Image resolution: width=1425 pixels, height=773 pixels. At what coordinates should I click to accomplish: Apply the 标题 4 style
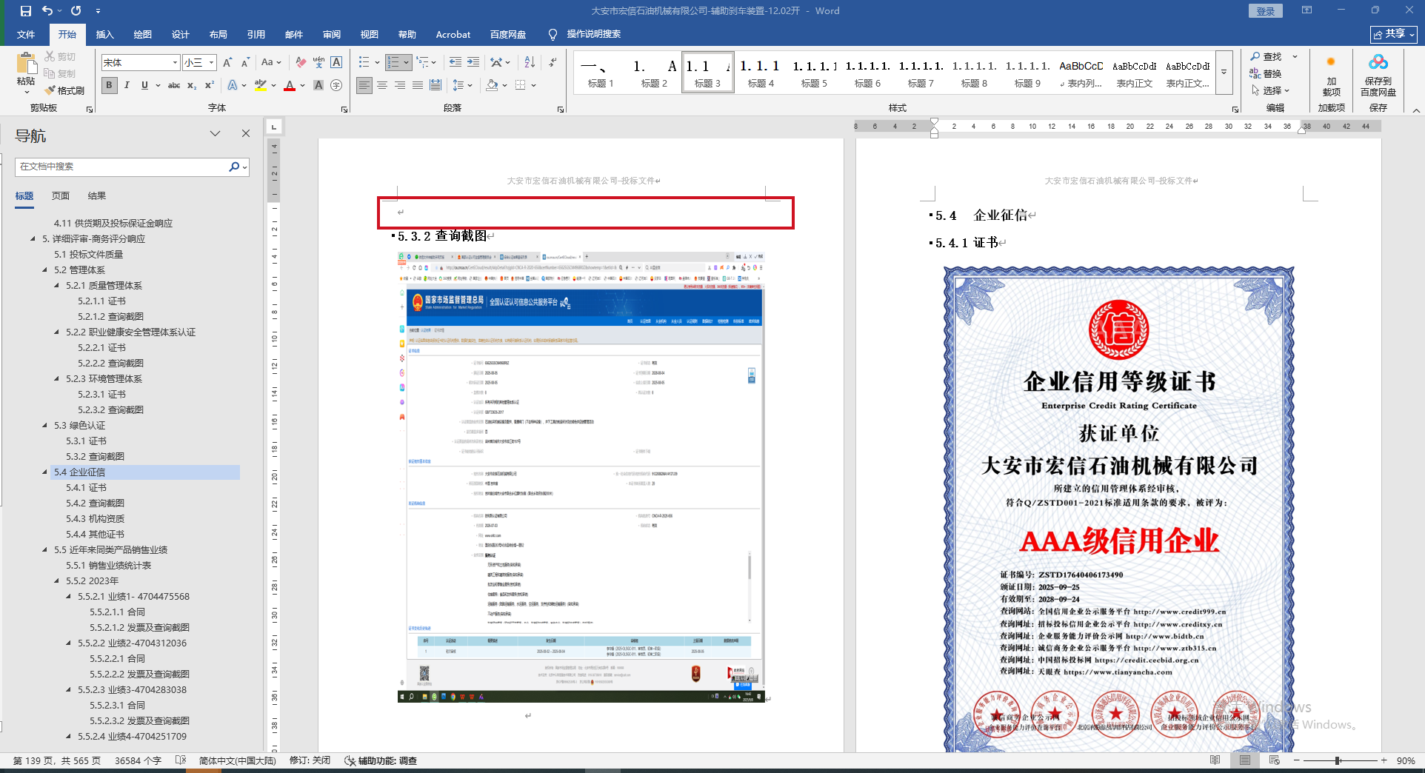(x=761, y=73)
